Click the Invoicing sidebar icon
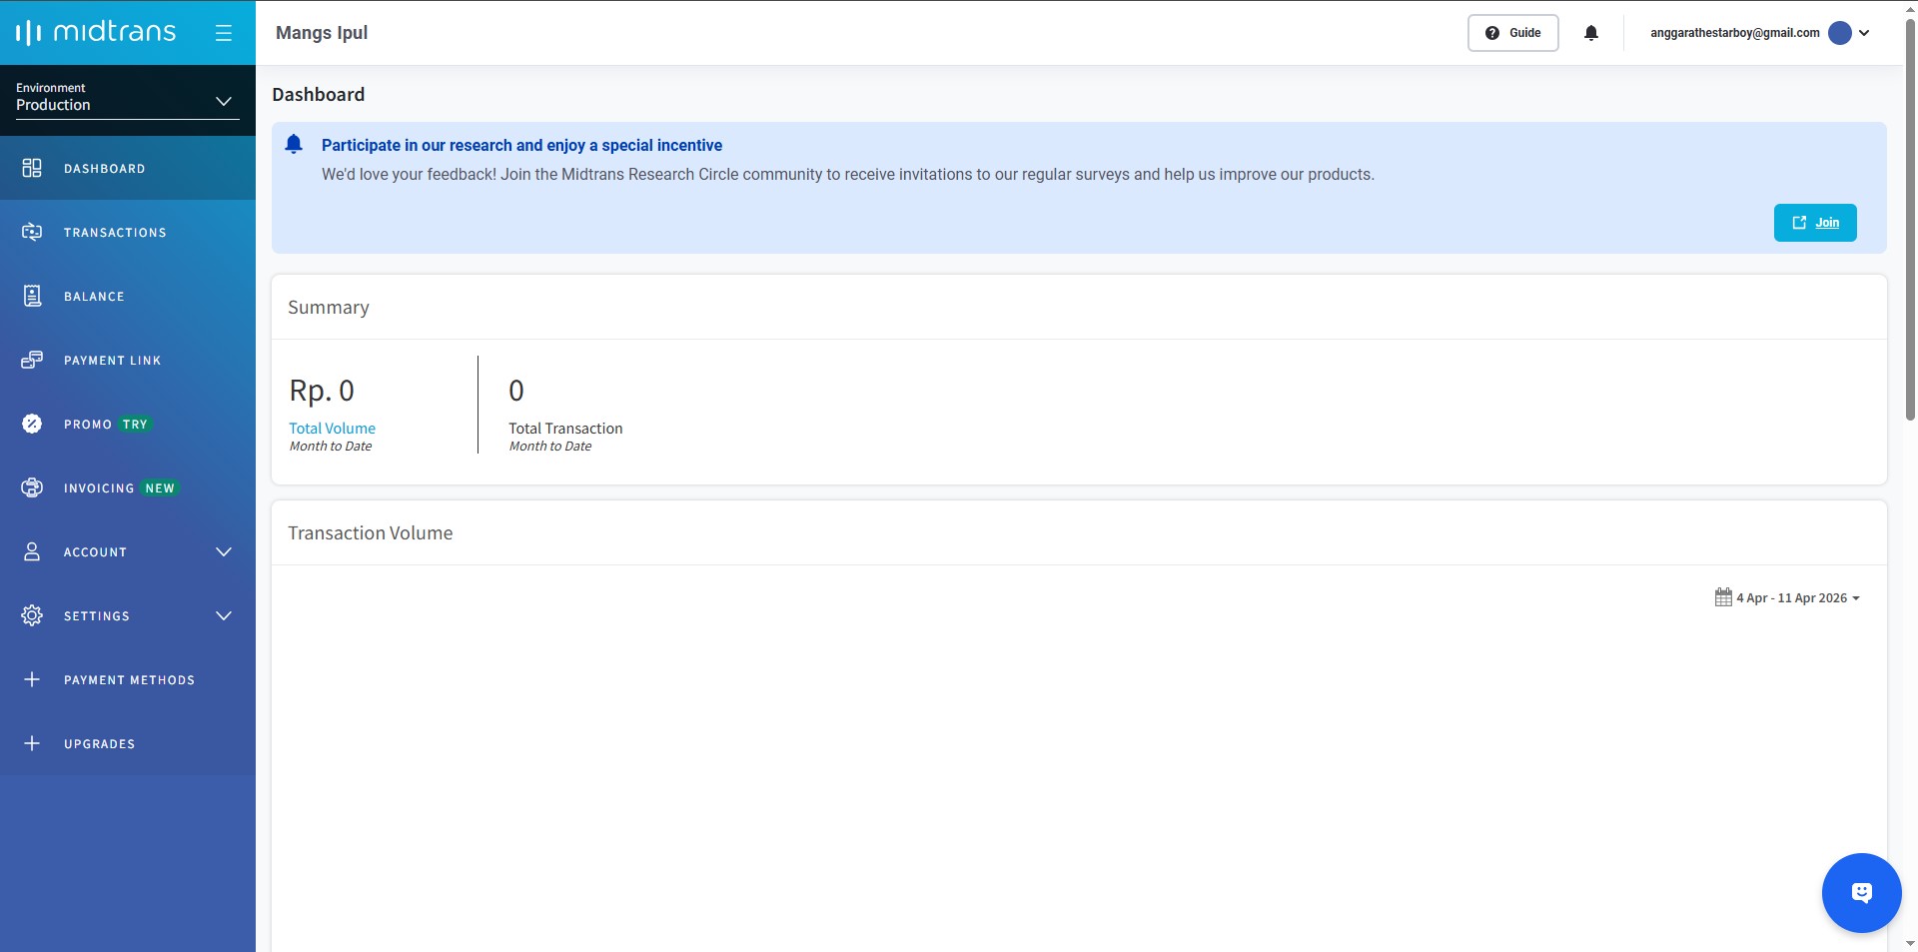 tap(32, 487)
